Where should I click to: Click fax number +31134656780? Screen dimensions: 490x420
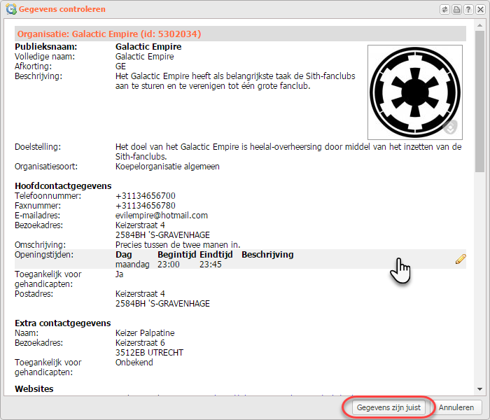click(146, 206)
